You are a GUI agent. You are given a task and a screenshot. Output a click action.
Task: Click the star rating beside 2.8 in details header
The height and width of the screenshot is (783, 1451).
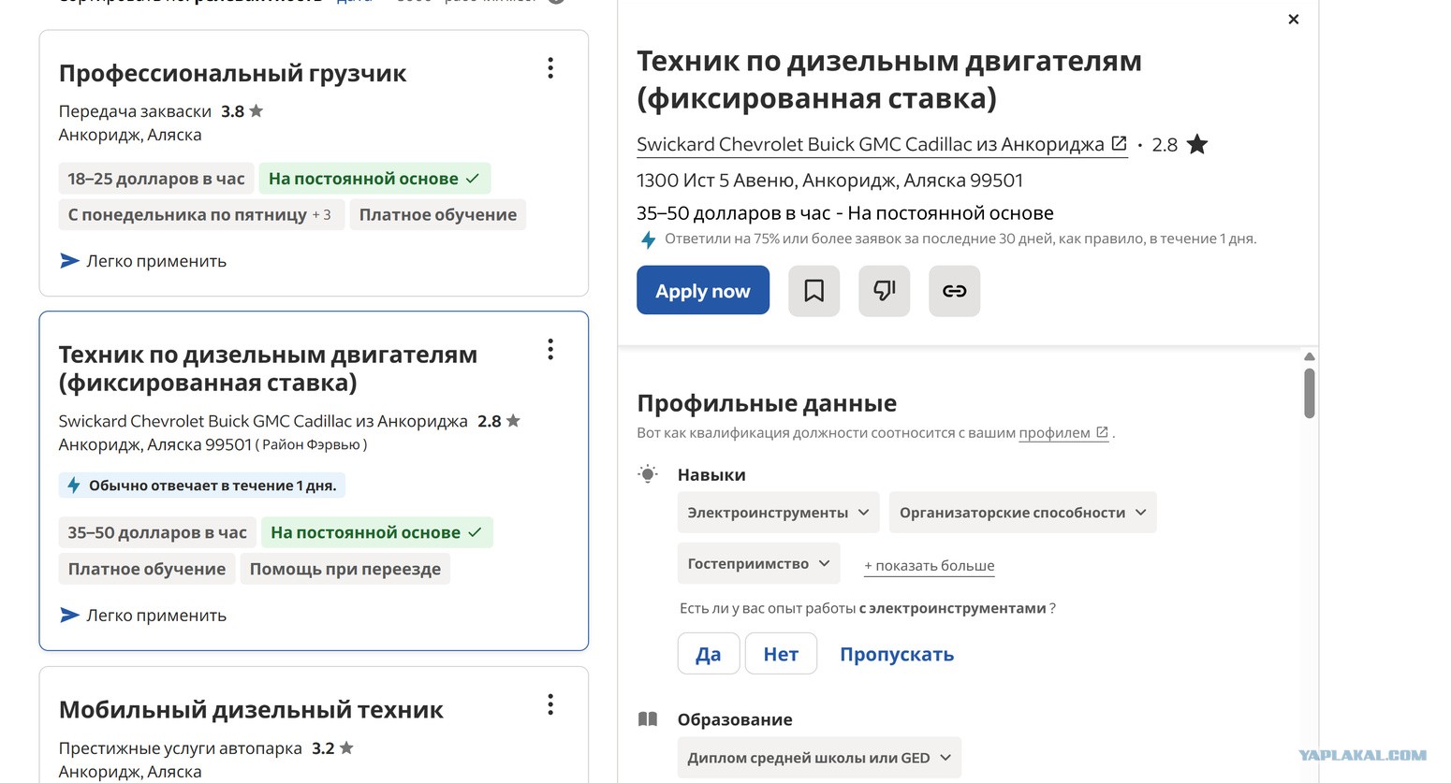point(1196,144)
